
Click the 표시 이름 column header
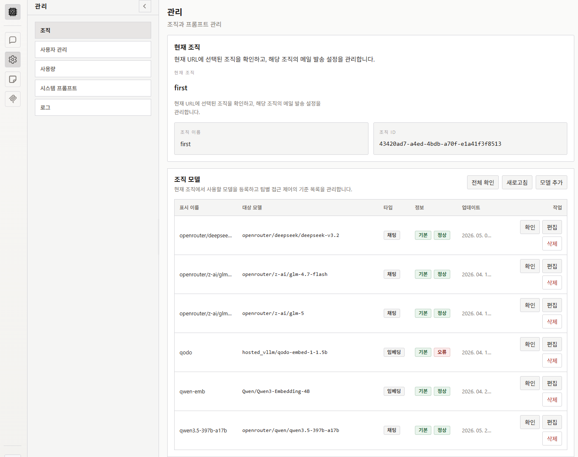coord(189,208)
